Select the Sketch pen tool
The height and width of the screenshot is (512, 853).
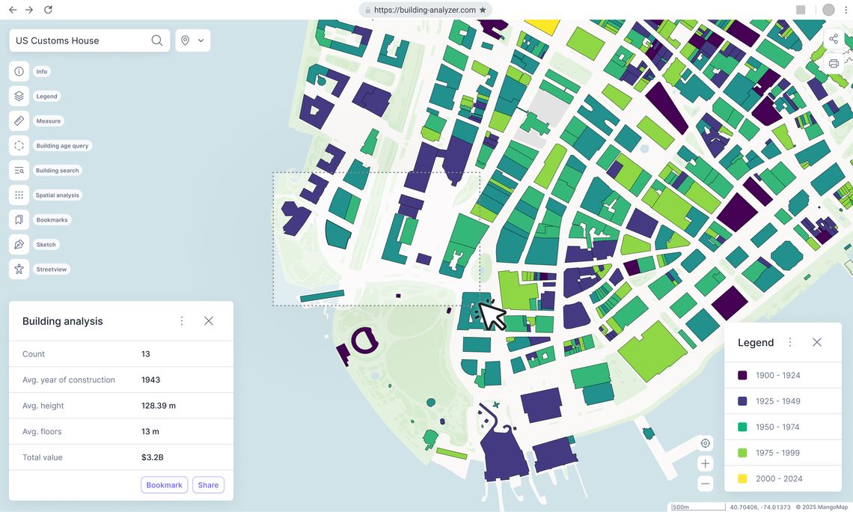coord(19,245)
